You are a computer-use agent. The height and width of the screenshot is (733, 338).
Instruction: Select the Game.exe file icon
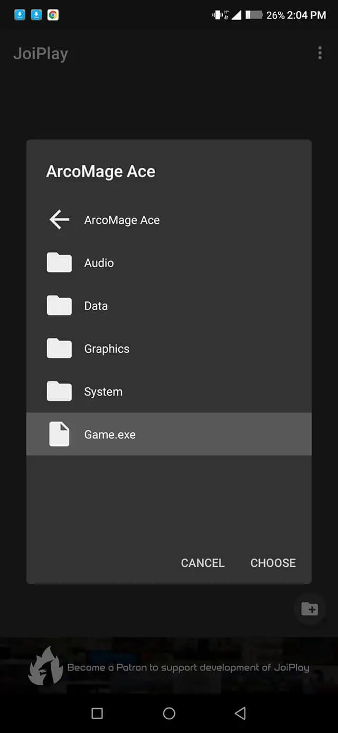(x=59, y=434)
